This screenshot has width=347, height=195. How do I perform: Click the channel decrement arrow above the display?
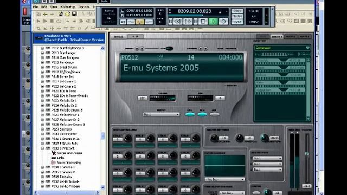tap(201, 49)
